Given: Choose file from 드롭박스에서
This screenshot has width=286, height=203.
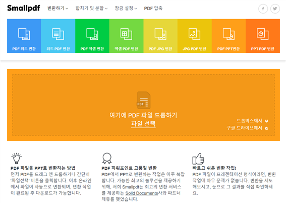Looking at the screenshot, I should [252, 121].
